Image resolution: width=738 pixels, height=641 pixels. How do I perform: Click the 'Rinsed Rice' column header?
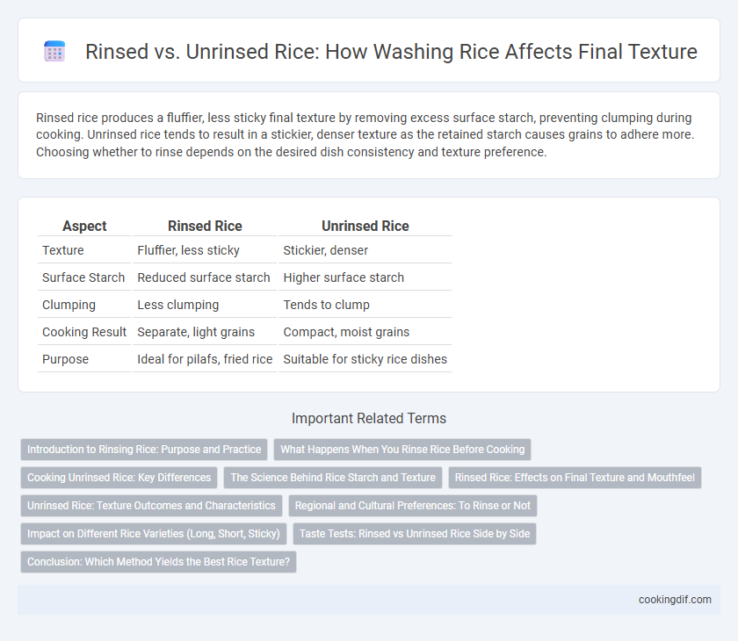[x=205, y=227]
